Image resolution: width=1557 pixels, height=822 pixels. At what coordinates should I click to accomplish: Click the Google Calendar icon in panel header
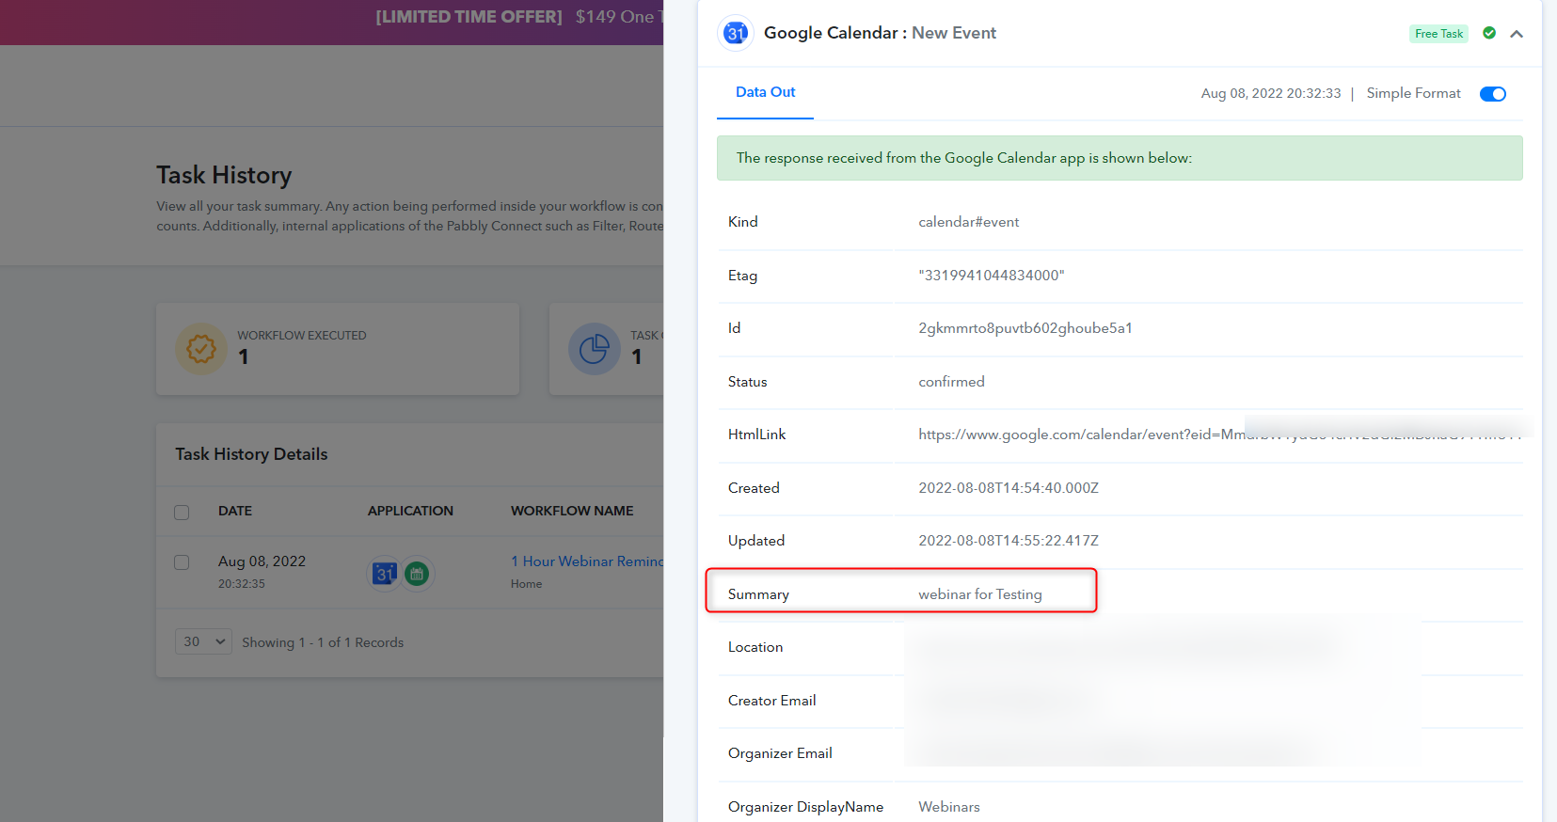736,34
